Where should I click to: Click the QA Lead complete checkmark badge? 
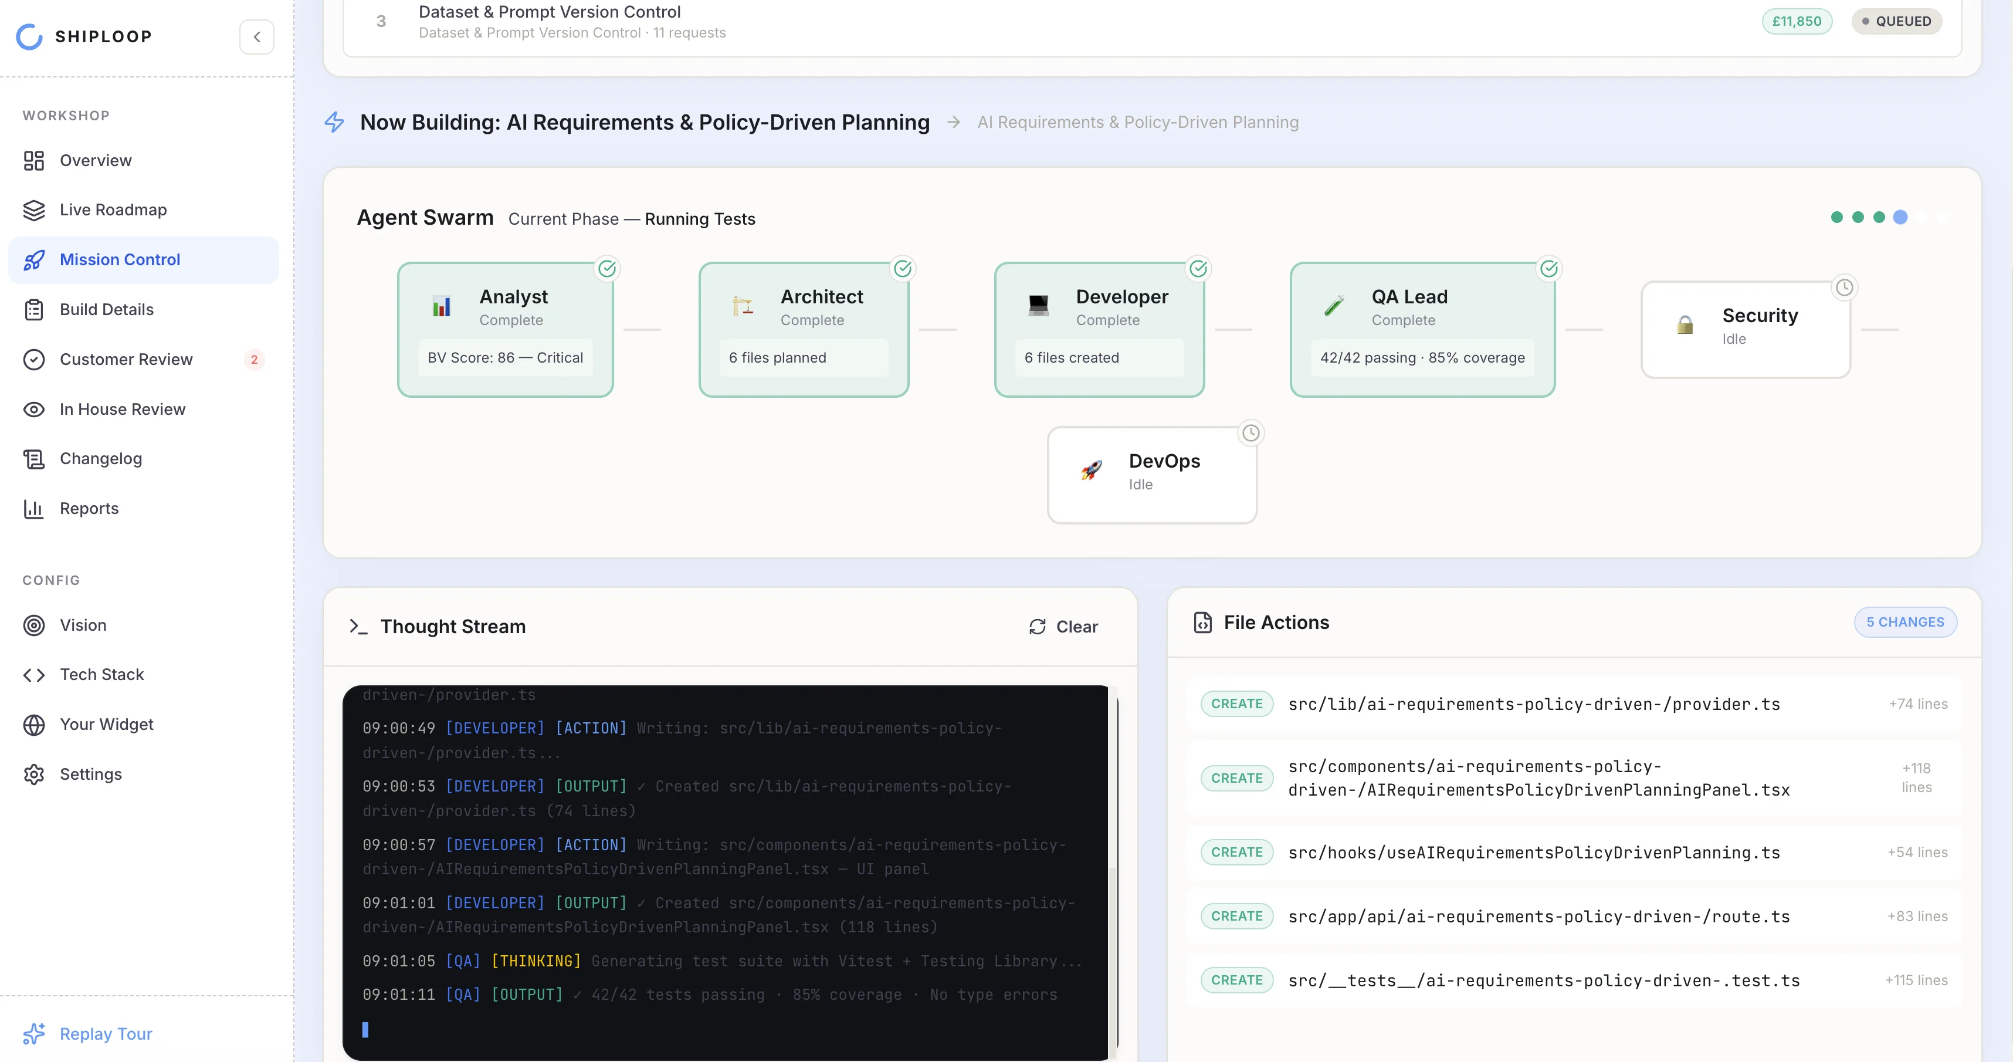point(1549,269)
